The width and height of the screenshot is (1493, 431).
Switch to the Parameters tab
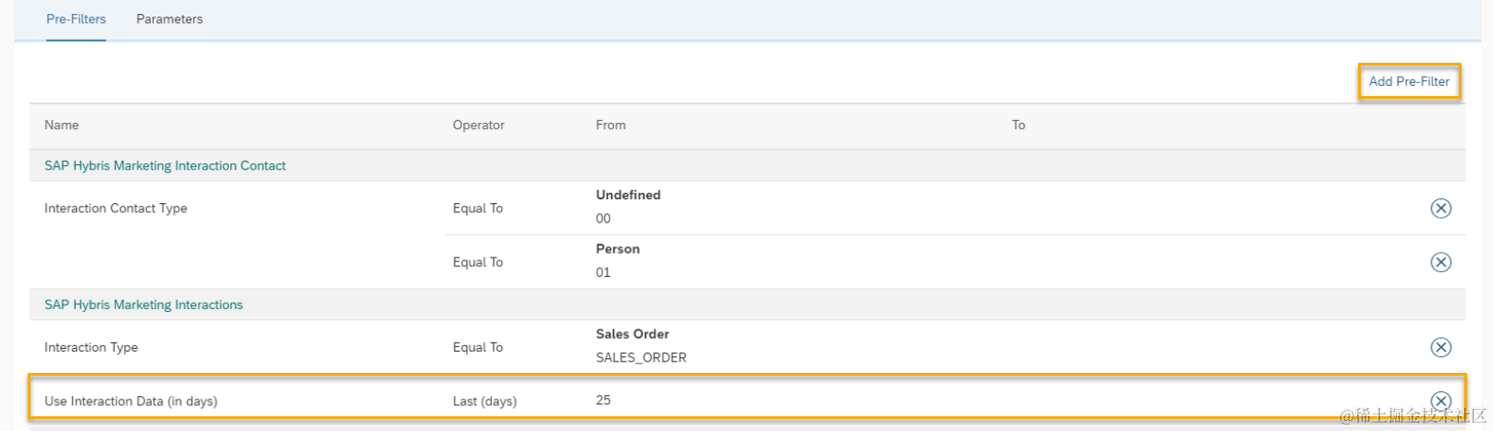[169, 19]
